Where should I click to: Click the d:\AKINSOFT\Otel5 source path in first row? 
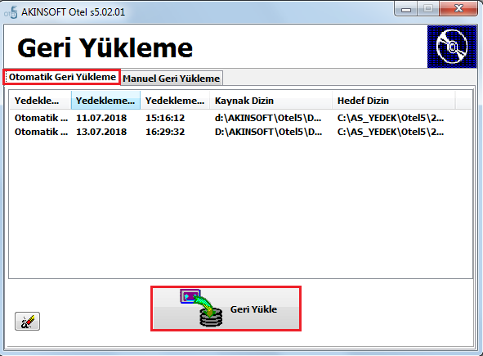pyautogui.click(x=268, y=118)
